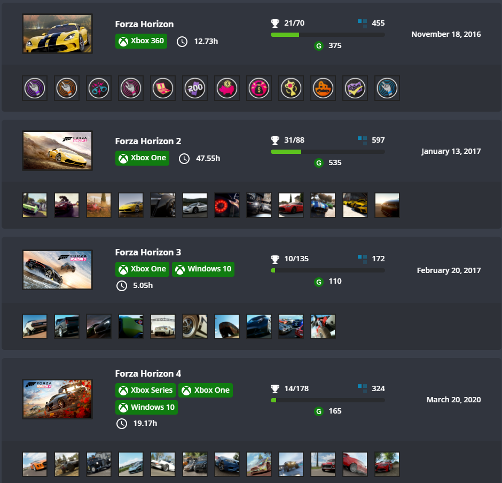Click the Xbox 360 platform tag

[141, 41]
